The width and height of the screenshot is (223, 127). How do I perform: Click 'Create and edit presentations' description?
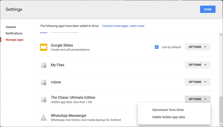[x=70, y=50]
